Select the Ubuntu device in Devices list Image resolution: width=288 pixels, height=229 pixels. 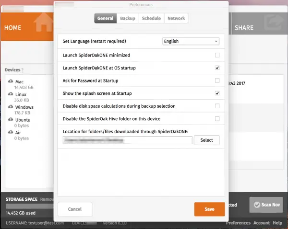coord(23,120)
